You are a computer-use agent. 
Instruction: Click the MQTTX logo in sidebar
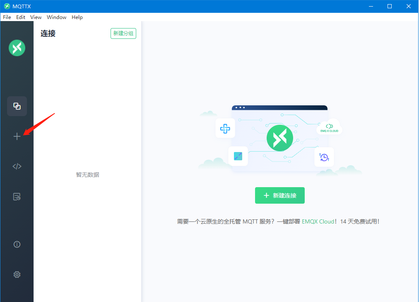pyautogui.click(x=17, y=48)
